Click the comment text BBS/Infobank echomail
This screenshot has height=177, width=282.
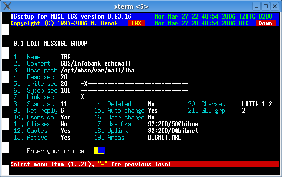[96, 64]
